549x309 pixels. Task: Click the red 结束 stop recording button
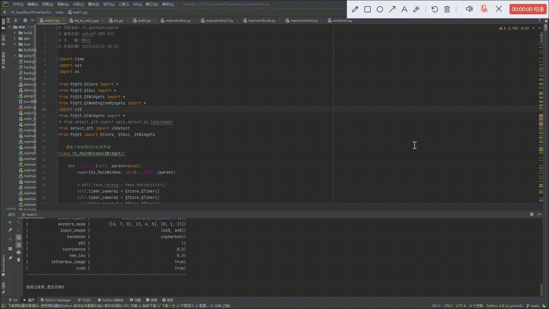coord(527,9)
